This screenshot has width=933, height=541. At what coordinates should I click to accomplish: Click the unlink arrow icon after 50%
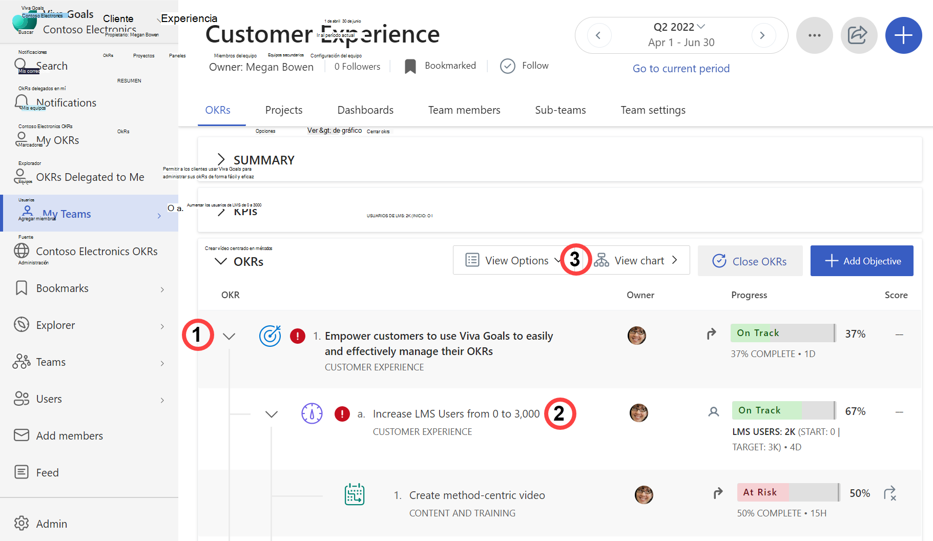click(890, 493)
